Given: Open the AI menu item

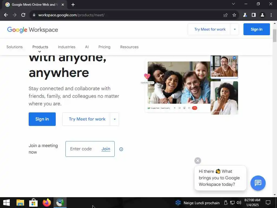Looking at the screenshot, I should (x=87, y=47).
